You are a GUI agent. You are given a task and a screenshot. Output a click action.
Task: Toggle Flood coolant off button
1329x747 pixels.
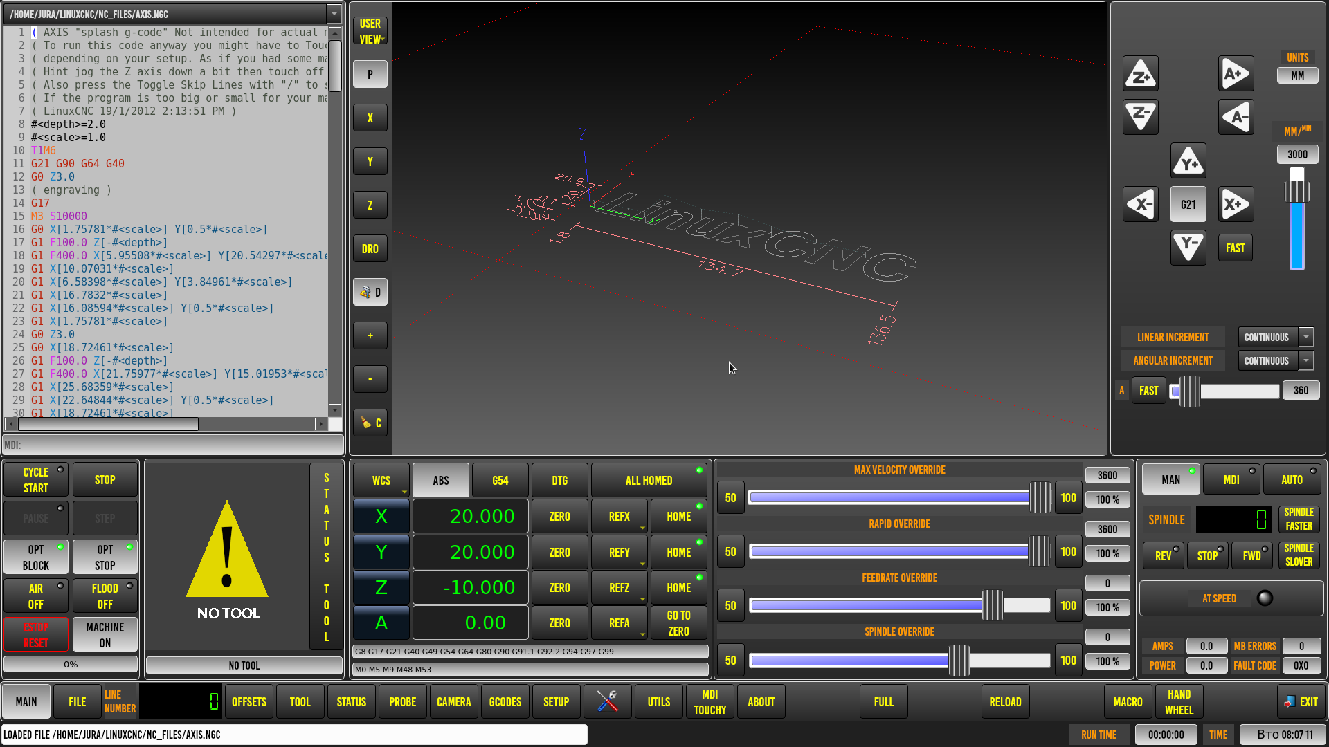pyautogui.click(x=105, y=596)
